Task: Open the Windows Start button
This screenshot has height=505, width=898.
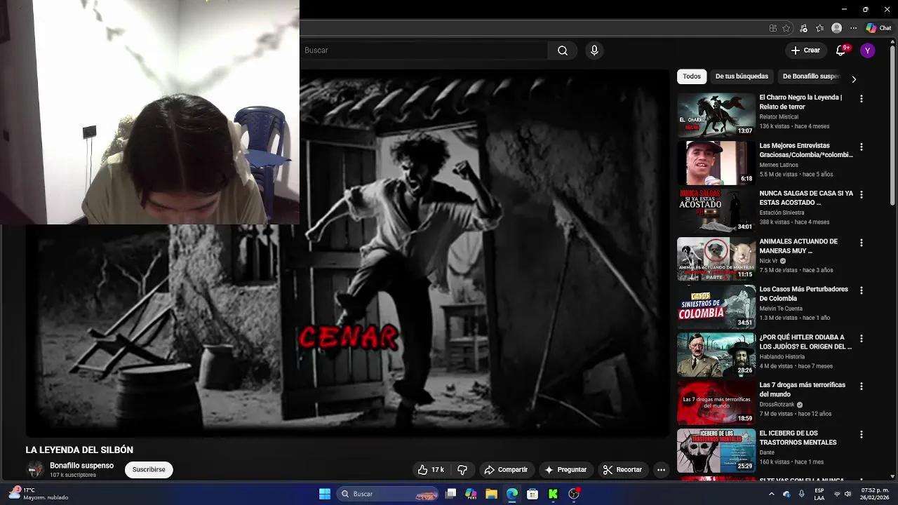Action: pyautogui.click(x=325, y=494)
